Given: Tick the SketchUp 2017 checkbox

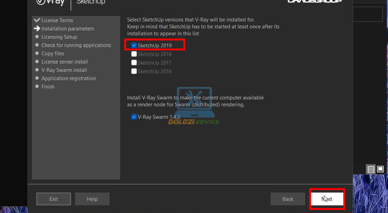Looking at the screenshot, I should [134, 62].
